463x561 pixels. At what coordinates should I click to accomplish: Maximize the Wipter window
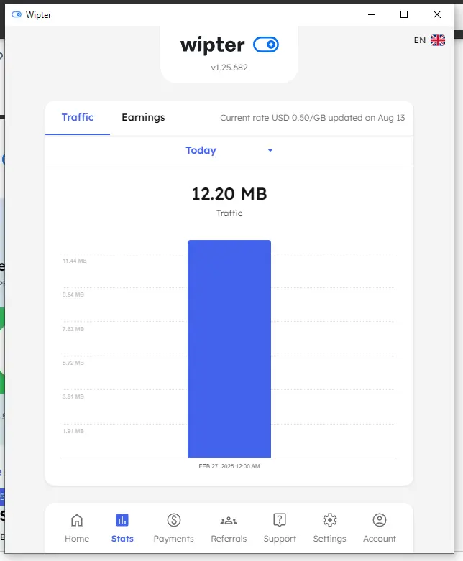pyautogui.click(x=404, y=14)
